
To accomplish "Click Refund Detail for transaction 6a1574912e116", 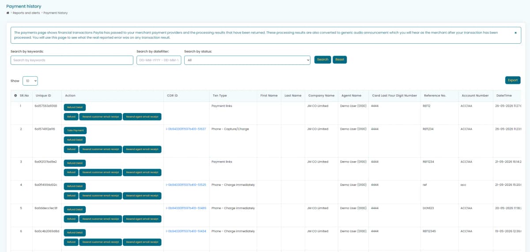I will (x=75, y=140).
